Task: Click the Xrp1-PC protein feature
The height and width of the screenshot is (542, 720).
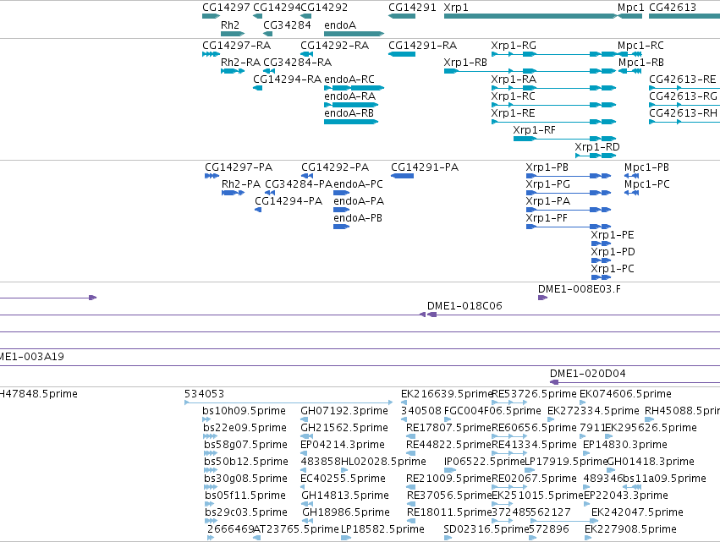Action: click(x=601, y=277)
